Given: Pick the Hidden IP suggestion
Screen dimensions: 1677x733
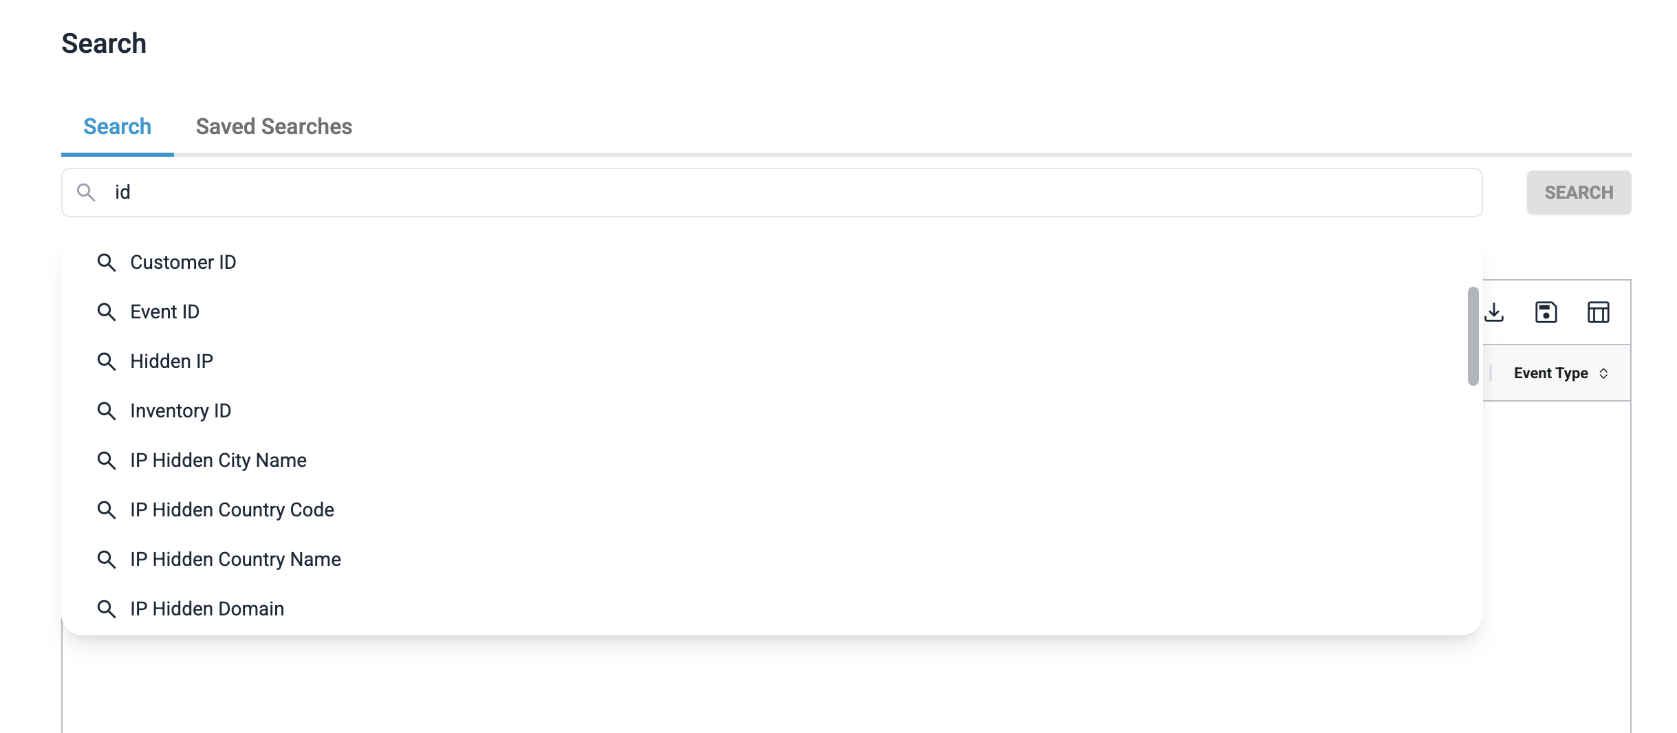Looking at the screenshot, I should point(172,362).
